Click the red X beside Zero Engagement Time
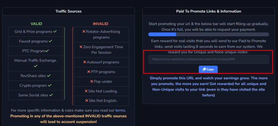The width and height of the screenshot is (278, 126). [x=81, y=47]
